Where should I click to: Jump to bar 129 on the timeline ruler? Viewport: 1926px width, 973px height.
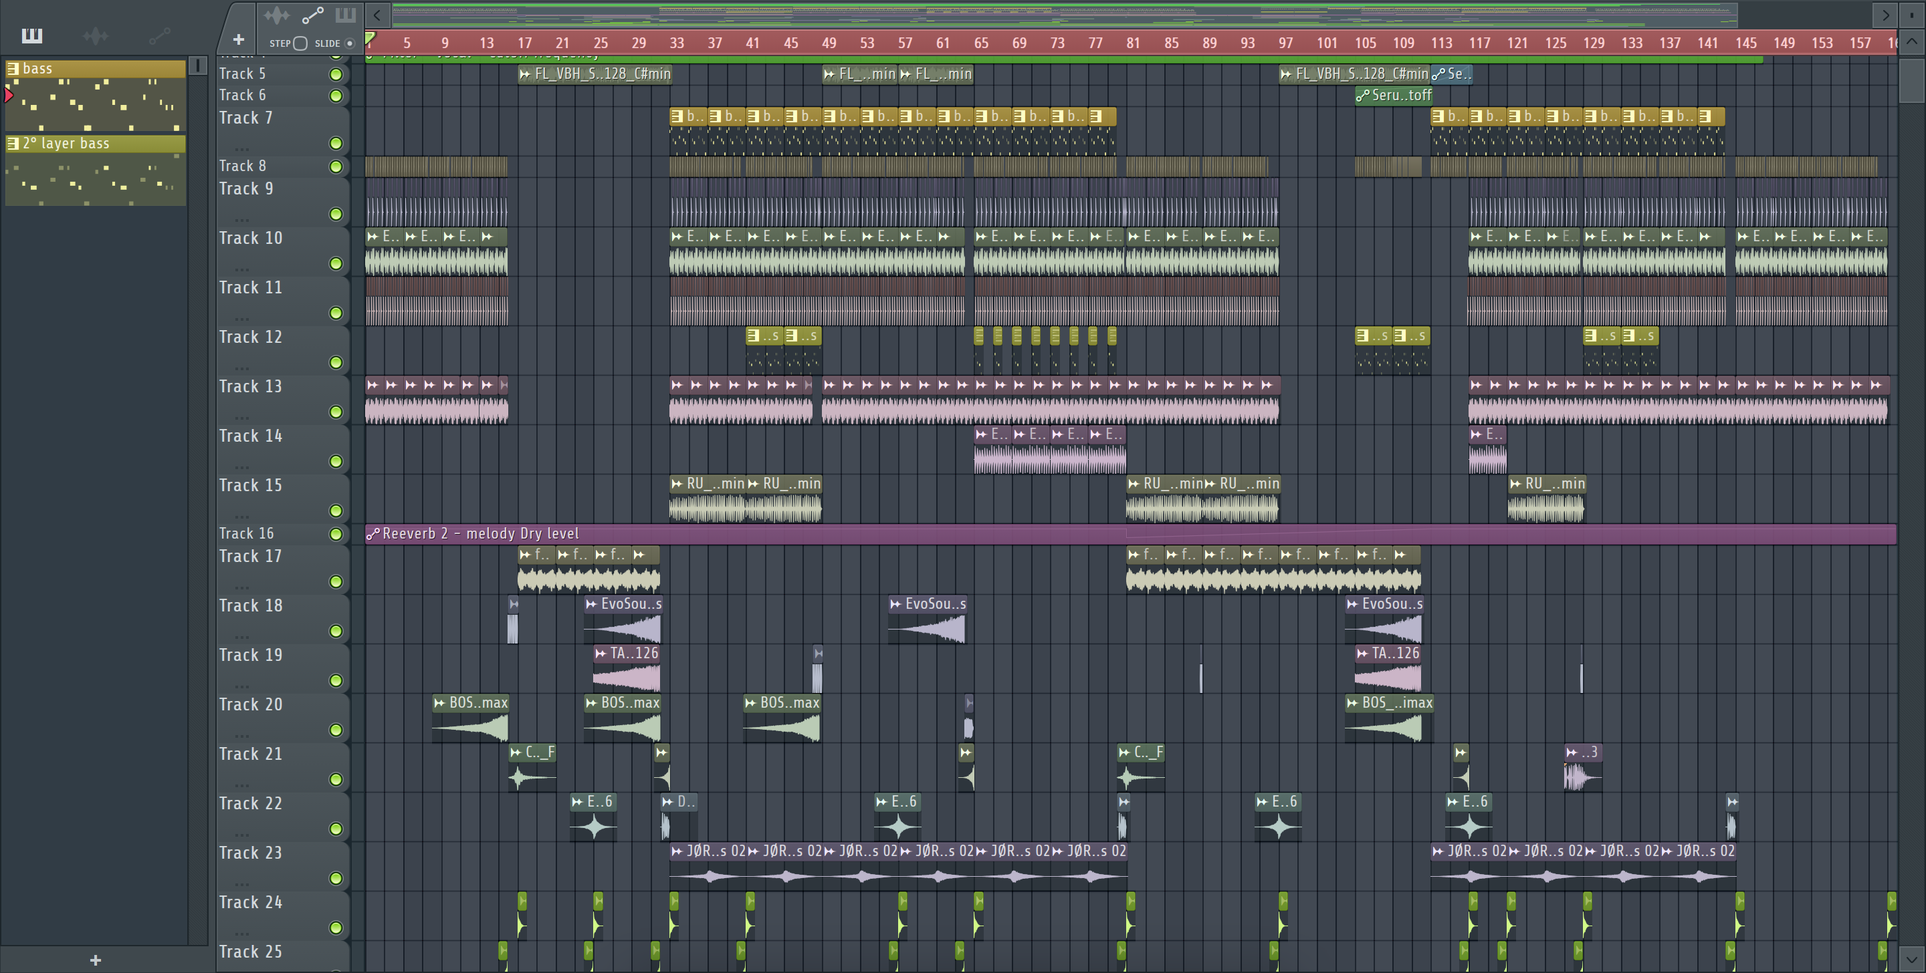point(1593,43)
